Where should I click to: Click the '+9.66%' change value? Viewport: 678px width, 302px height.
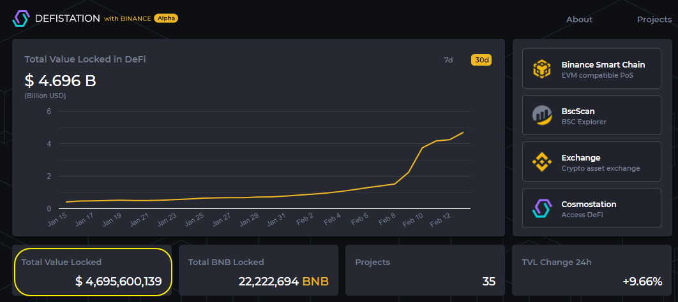tap(642, 282)
